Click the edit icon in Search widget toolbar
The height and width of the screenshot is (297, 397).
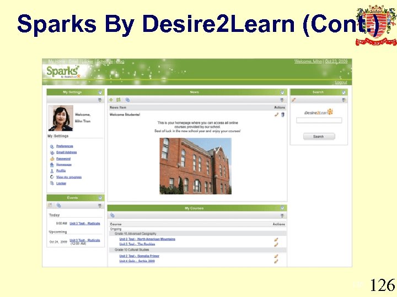(x=294, y=100)
